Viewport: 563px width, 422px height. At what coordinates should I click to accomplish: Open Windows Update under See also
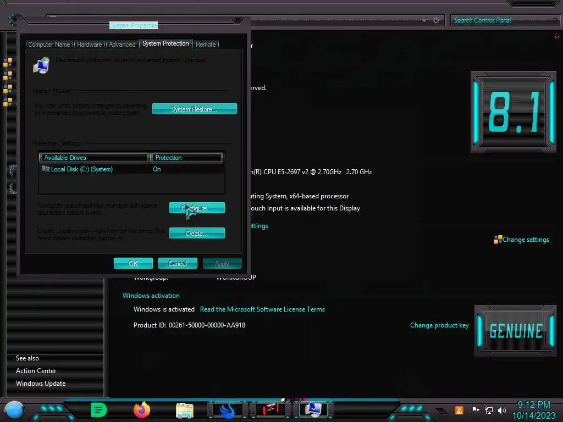(x=41, y=383)
